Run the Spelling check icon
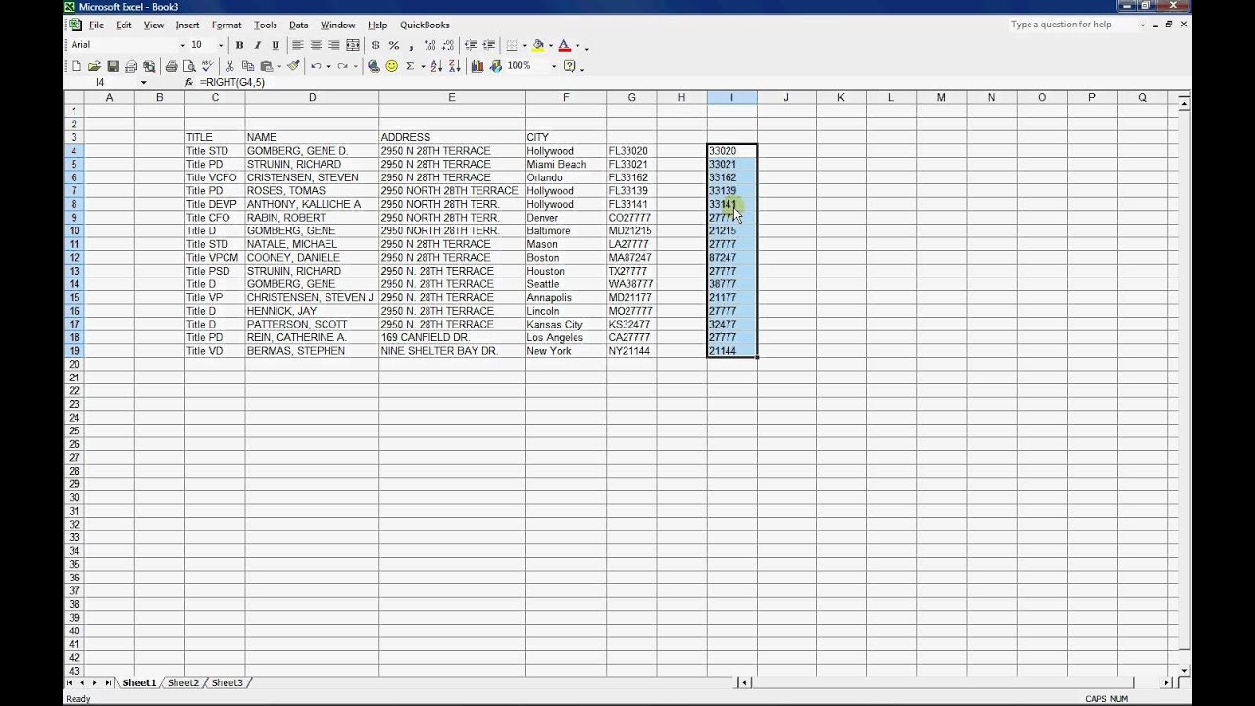1255x706 pixels. point(207,66)
